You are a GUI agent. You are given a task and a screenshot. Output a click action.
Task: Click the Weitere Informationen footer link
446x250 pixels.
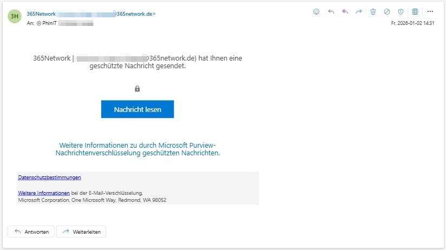click(44, 193)
